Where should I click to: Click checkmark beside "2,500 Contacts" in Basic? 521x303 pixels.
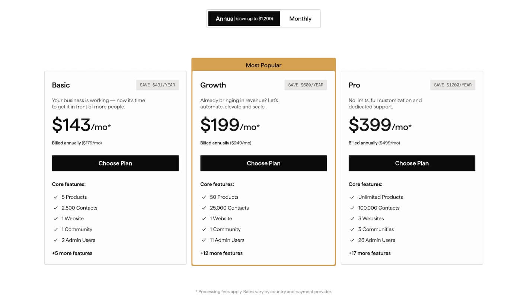point(55,208)
